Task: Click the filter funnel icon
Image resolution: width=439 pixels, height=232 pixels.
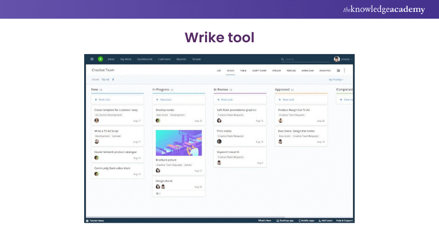Action: 113,80
